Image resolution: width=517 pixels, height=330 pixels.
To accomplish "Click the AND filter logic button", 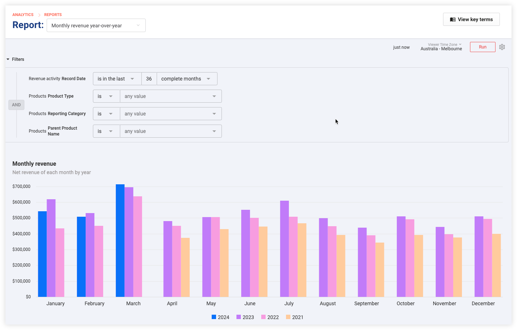I will pos(16,105).
